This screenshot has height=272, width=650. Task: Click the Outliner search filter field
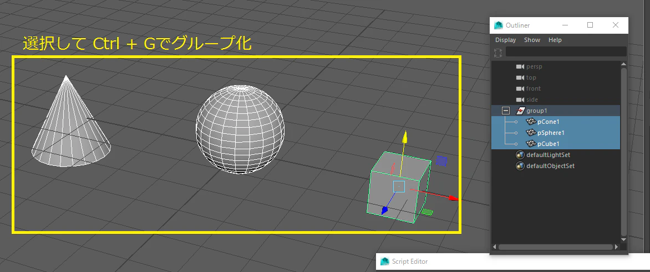pyautogui.click(x=566, y=51)
